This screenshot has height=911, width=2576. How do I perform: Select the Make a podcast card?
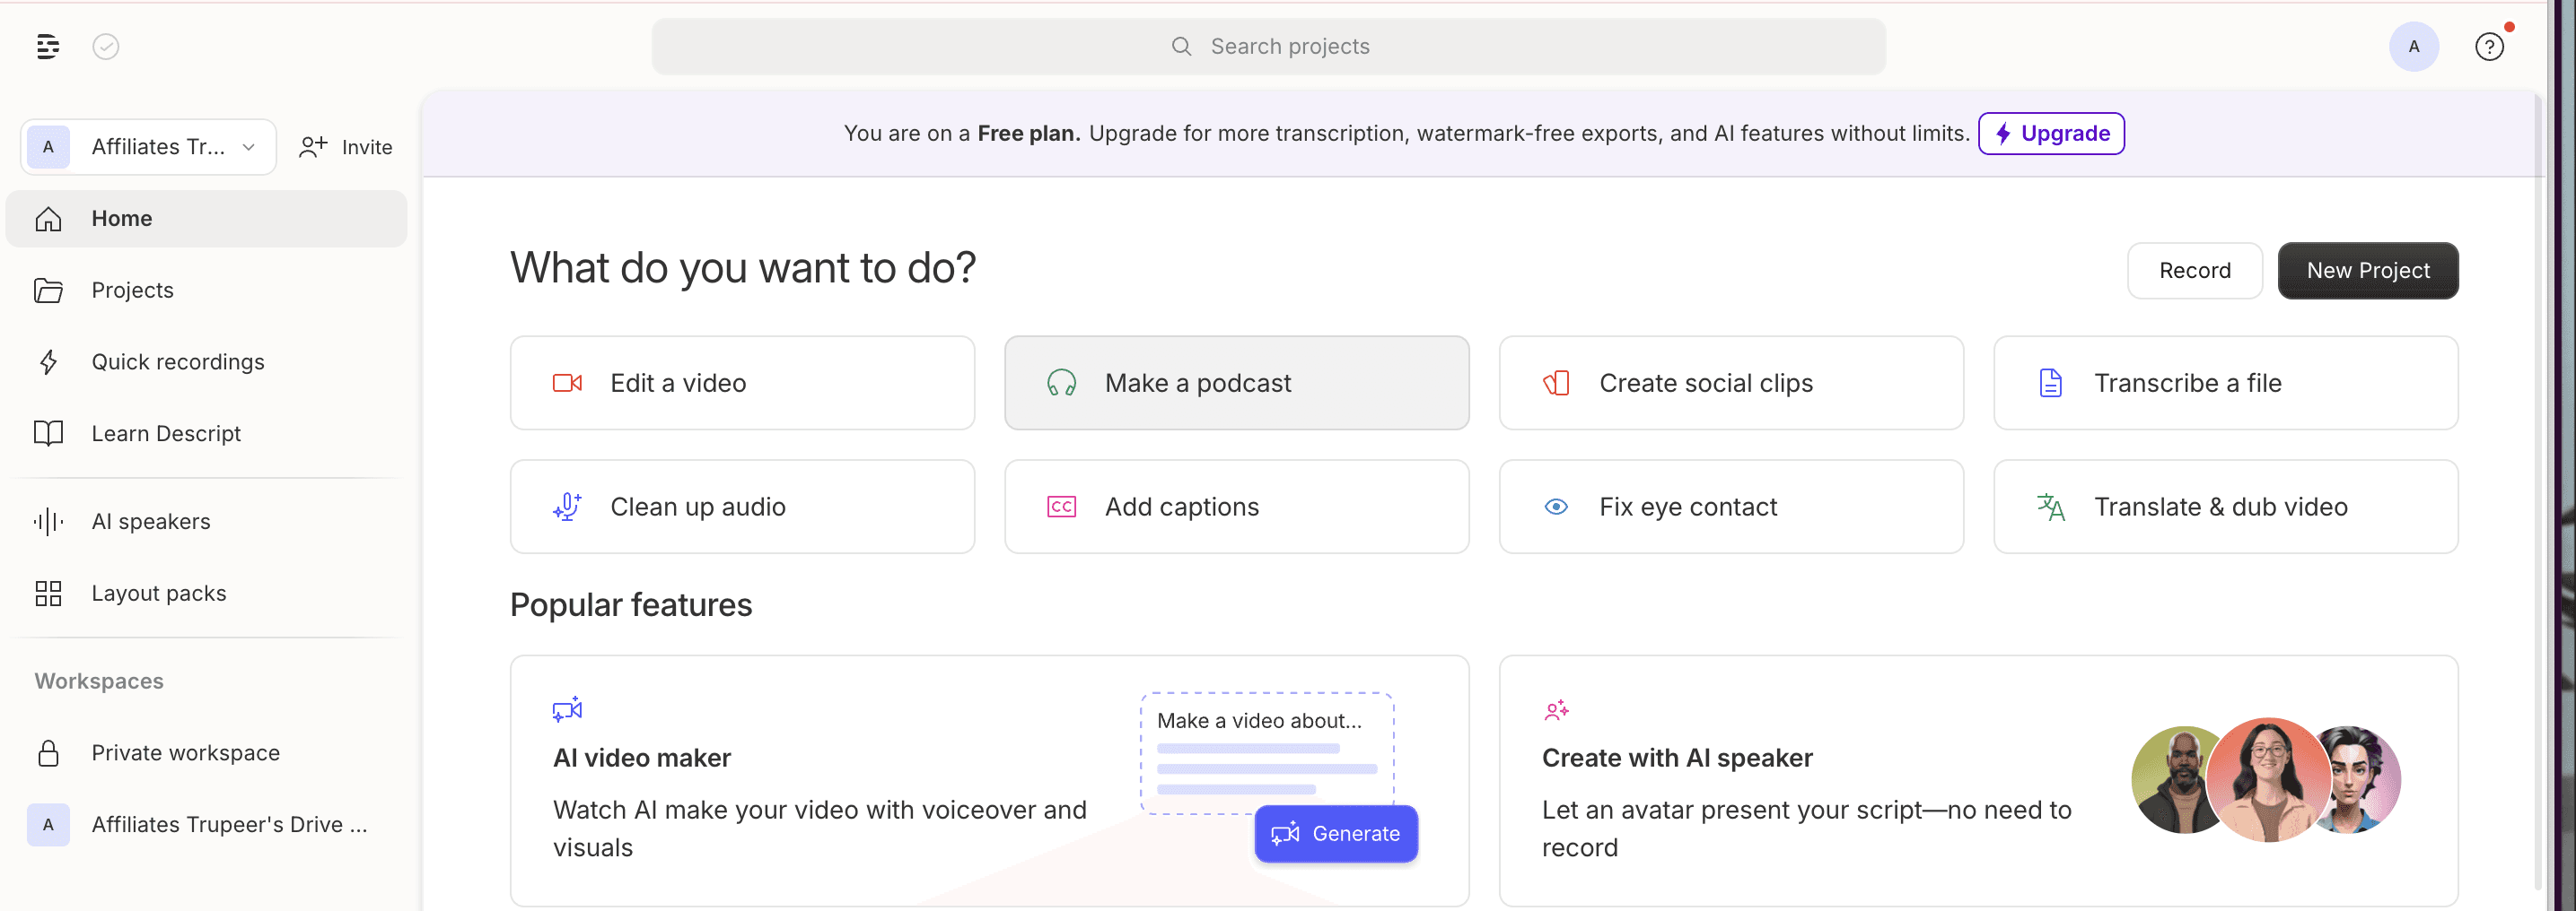[1237, 383]
